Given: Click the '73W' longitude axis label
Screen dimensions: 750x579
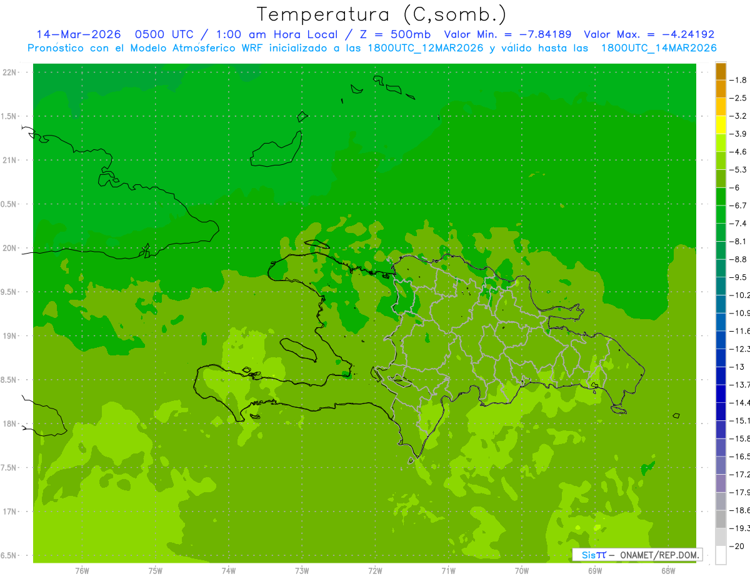Looking at the screenshot, I should tap(302, 571).
